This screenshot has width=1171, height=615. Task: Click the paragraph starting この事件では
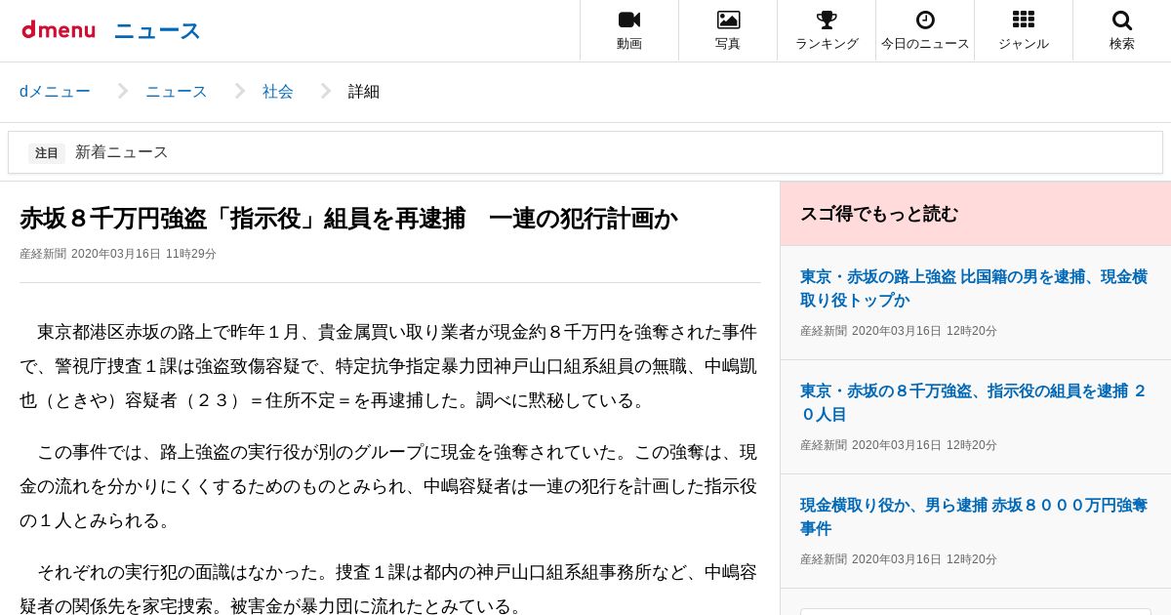pyautogui.click(x=388, y=486)
